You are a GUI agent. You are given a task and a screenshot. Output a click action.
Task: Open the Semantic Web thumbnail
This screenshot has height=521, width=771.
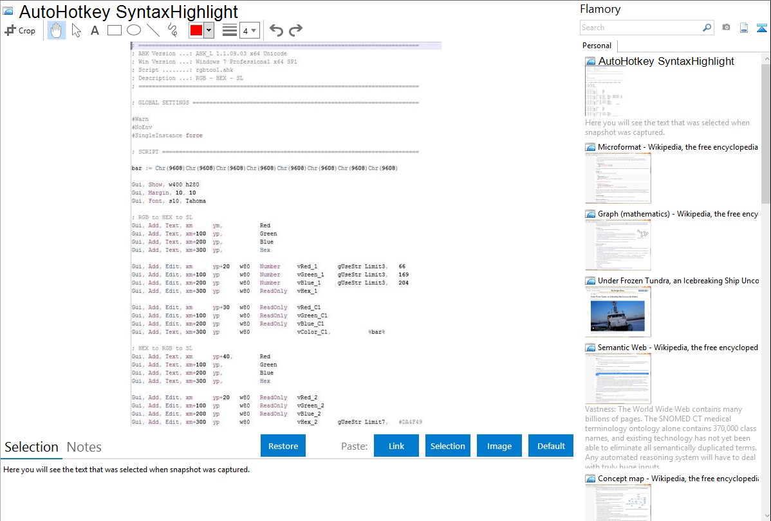pyautogui.click(x=618, y=378)
